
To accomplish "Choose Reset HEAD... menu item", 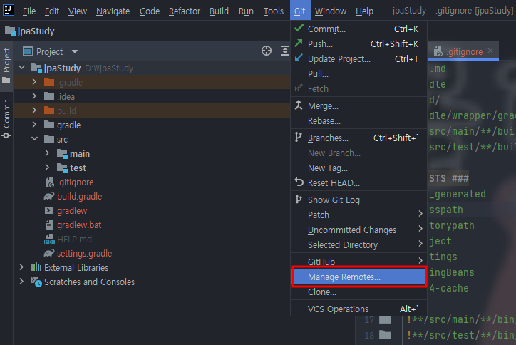I will 358,182.
